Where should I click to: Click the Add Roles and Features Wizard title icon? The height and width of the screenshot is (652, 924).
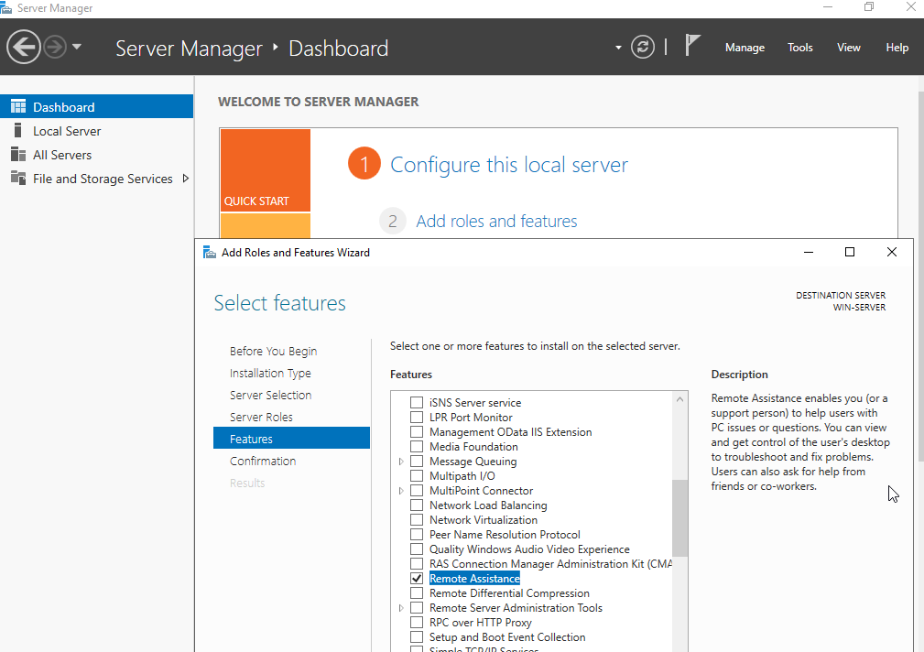click(x=209, y=253)
